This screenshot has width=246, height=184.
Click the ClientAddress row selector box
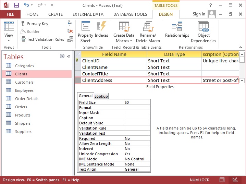click(78, 80)
